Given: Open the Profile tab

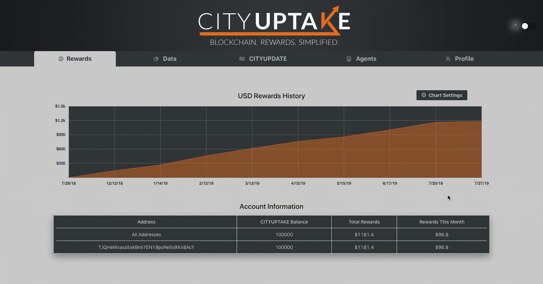Looking at the screenshot, I should pyautogui.click(x=459, y=59).
